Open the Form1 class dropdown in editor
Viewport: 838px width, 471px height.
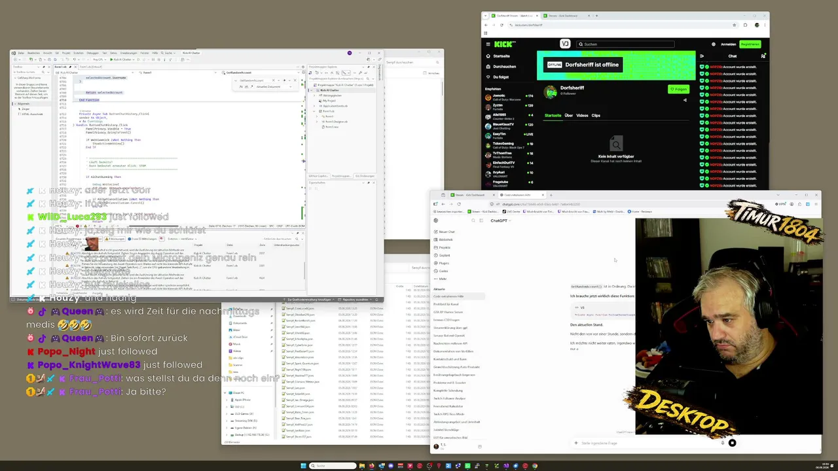coord(178,73)
